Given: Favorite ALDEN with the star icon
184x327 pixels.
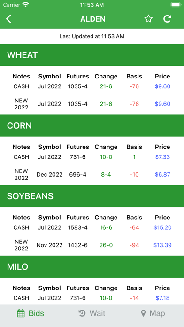Looking at the screenshot, I should point(148,19).
